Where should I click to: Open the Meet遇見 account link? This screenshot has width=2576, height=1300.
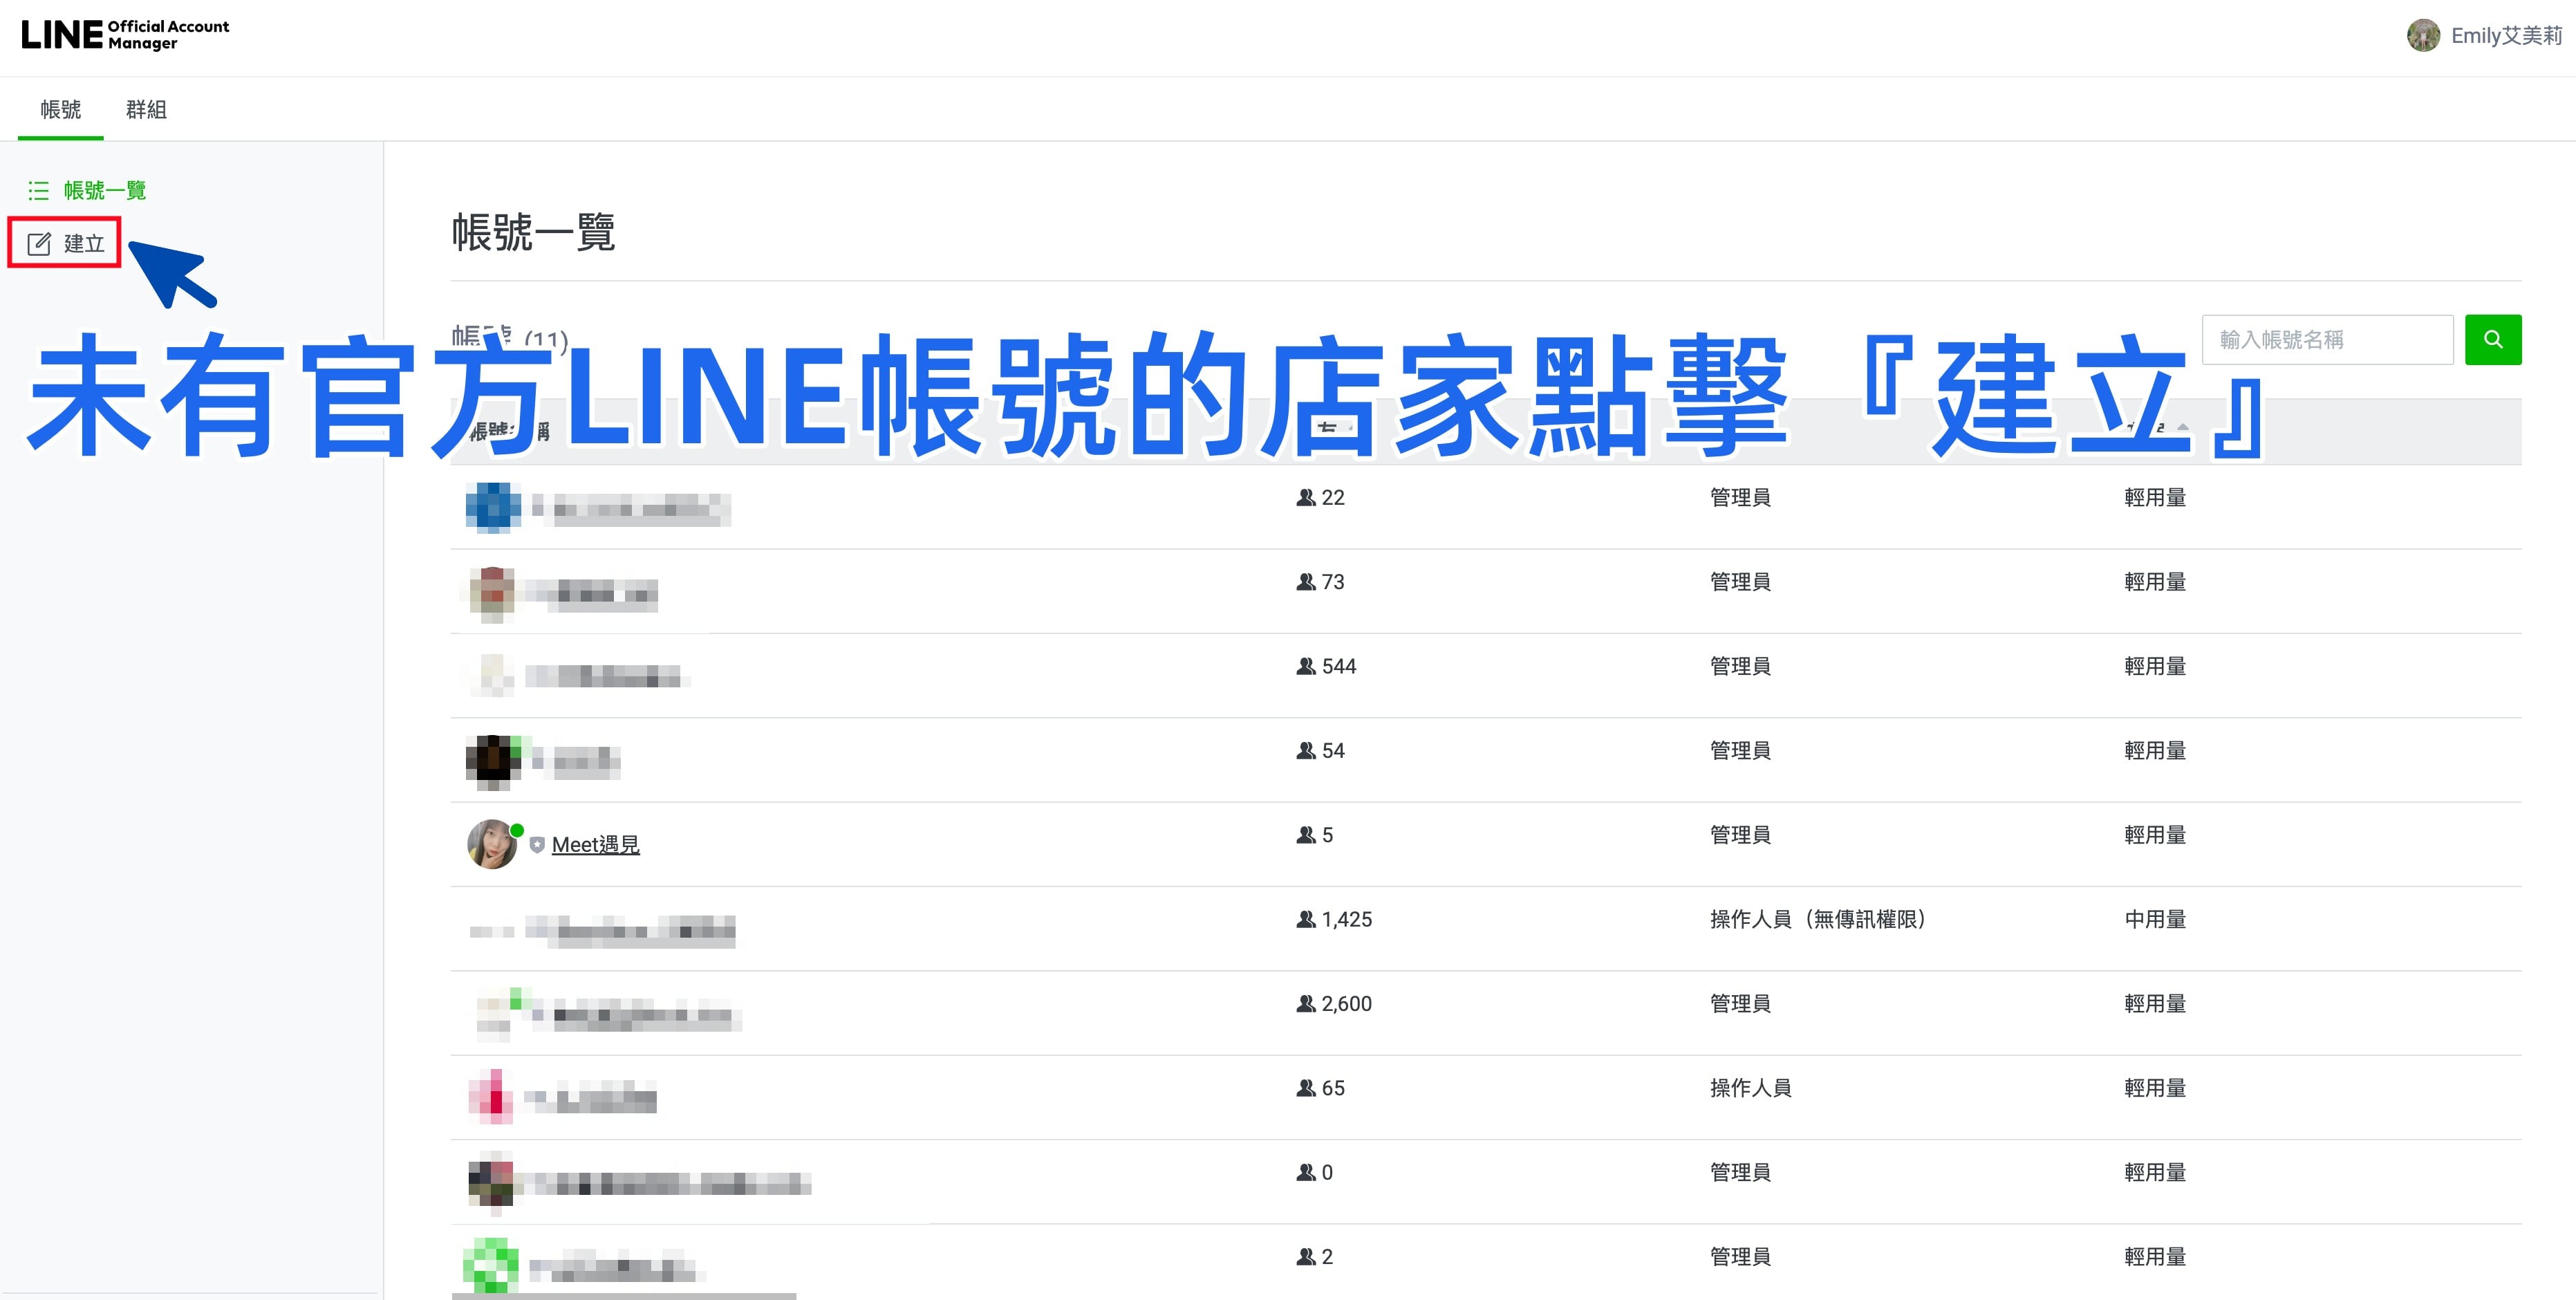pos(596,844)
